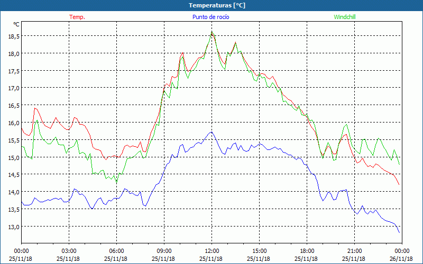Click the 21:00 time axis label
The width and height of the screenshot is (423, 264).
tap(354, 251)
